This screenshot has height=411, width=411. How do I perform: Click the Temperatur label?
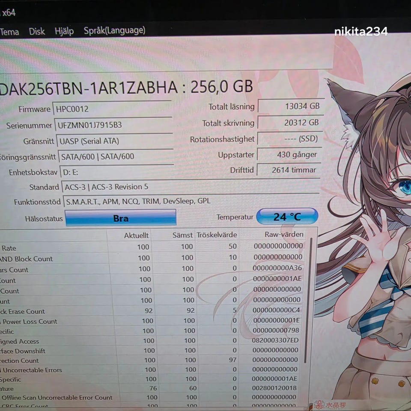(235, 217)
